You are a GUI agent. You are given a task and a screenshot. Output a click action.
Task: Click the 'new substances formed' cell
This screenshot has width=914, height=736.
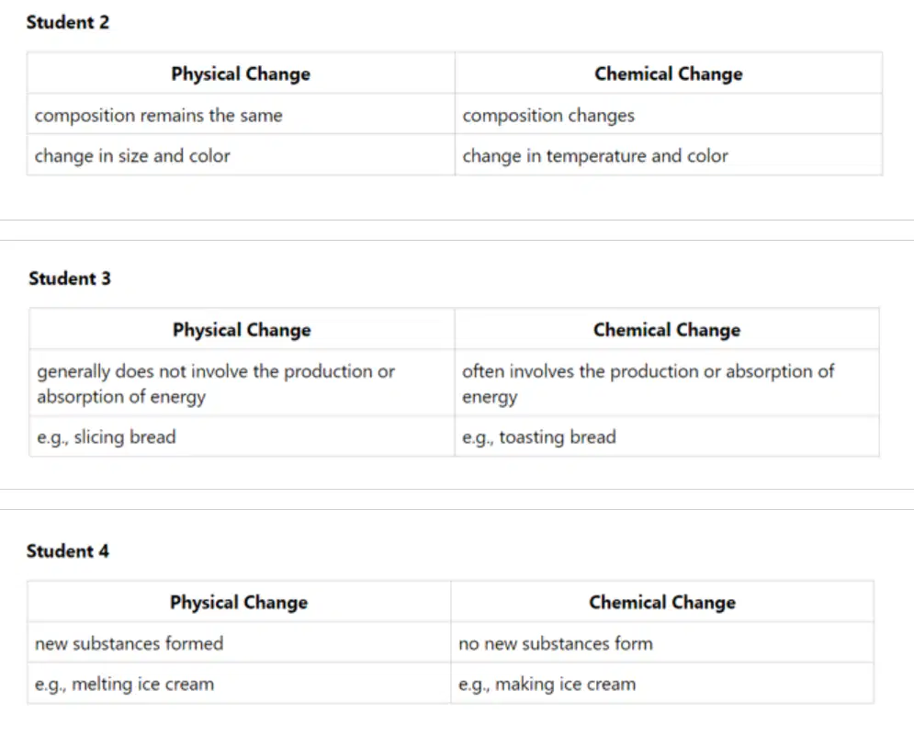239,643
